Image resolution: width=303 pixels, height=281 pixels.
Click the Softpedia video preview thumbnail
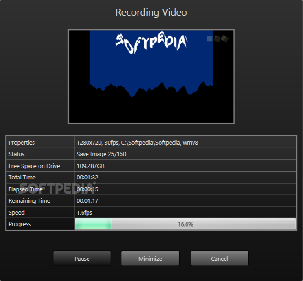[151, 76]
